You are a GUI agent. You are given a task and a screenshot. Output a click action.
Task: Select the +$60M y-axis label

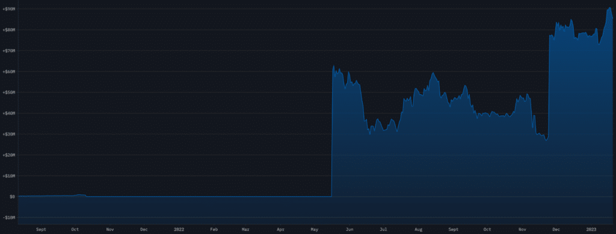pyautogui.click(x=8, y=71)
